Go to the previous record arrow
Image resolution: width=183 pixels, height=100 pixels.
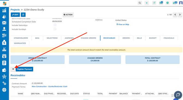pyautogui.click(x=175, y=15)
